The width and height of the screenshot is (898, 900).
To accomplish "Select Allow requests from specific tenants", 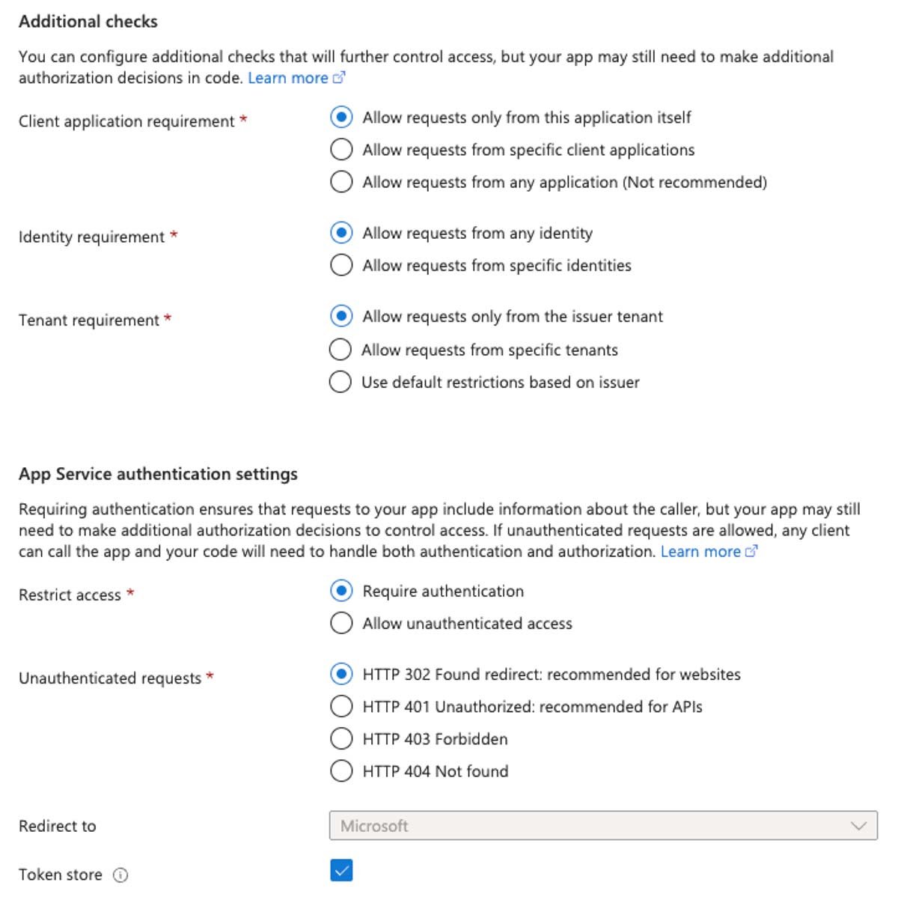I will (341, 349).
